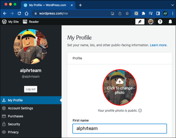Follow the Learn more link
Screen dimensions: 176x138
pyautogui.click(x=158, y=45)
